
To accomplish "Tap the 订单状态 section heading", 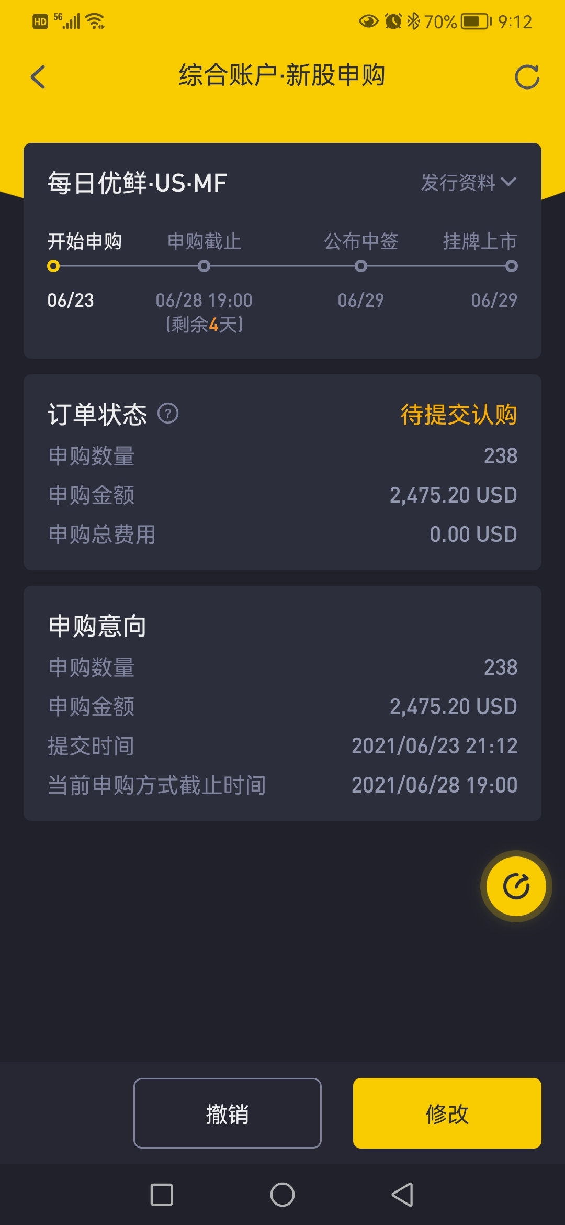I will (97, 415).
